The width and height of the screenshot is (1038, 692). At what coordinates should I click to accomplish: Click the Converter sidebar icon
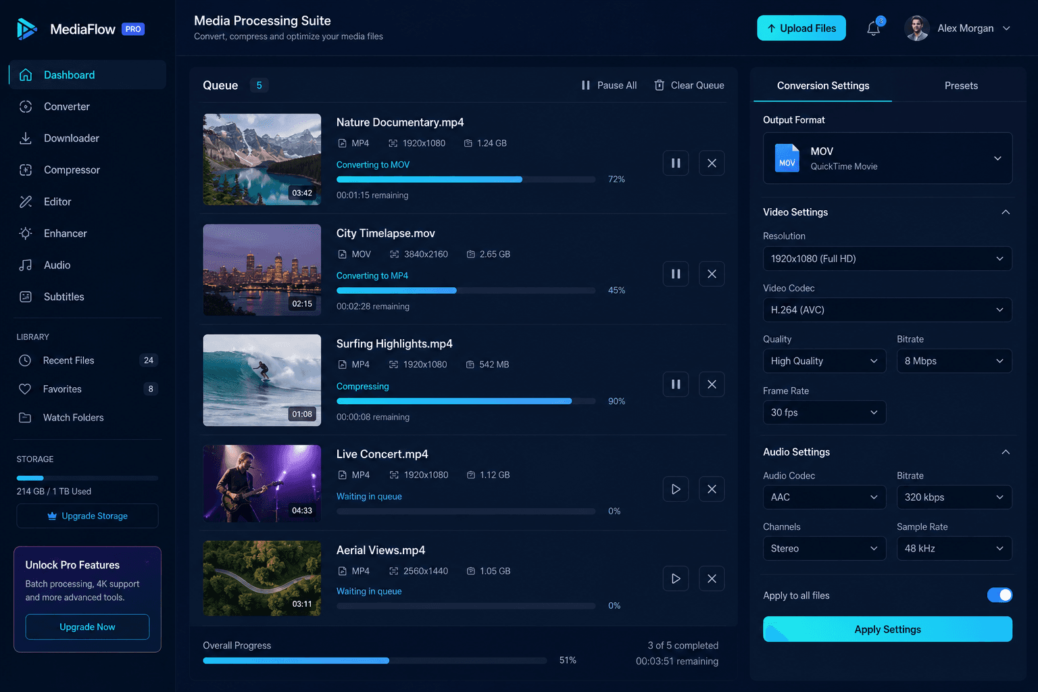(26, 106)
